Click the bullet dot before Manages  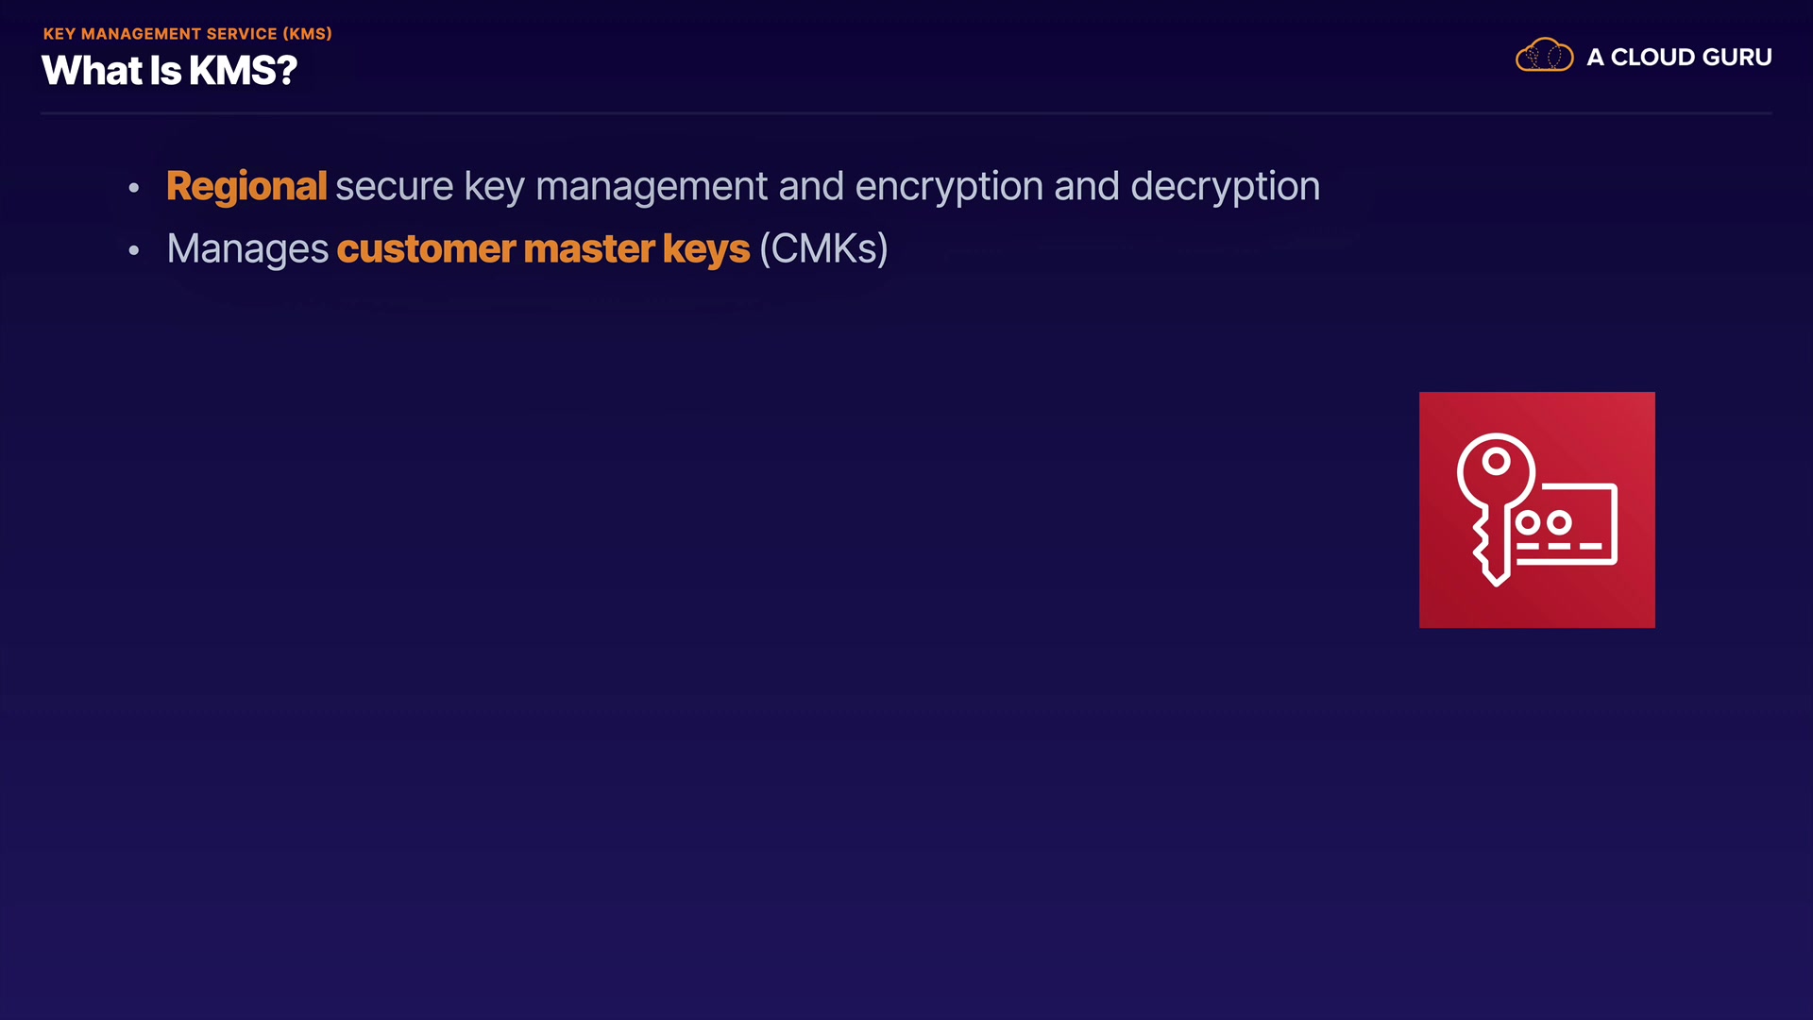point(134,250)
